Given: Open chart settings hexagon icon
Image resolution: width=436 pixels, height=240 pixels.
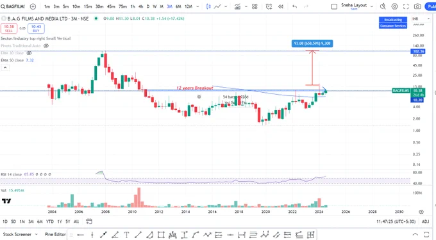Looking at the screenshot, I should click(x=394, y=6).
